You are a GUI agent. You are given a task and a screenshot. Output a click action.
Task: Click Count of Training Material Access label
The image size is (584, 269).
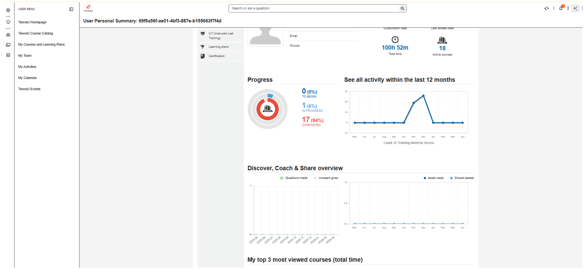[409, 143]
